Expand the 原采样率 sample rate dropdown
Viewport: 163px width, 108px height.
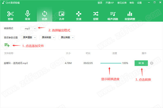click(x=48, y=38)
